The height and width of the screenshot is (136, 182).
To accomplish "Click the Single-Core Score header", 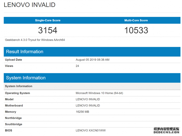I will 48,20.
